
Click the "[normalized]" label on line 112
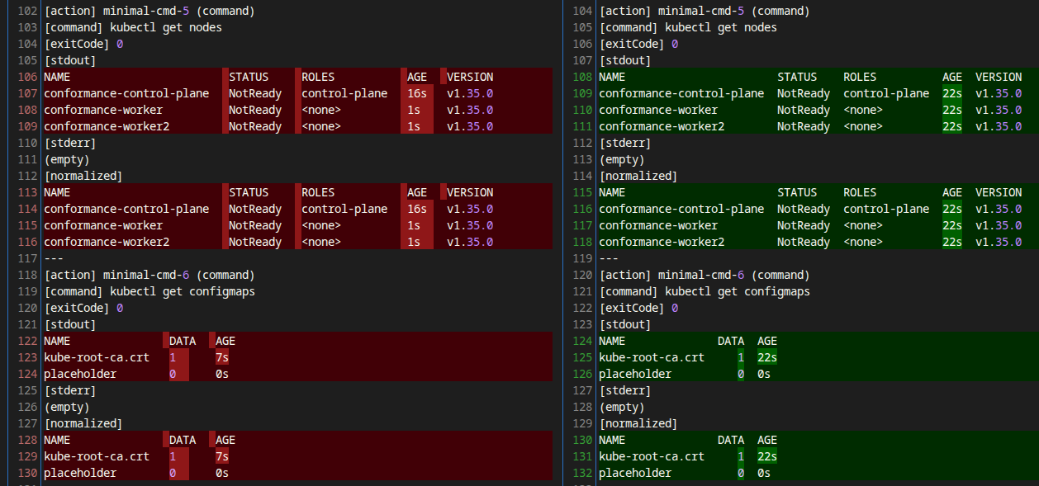coord(83,176)
